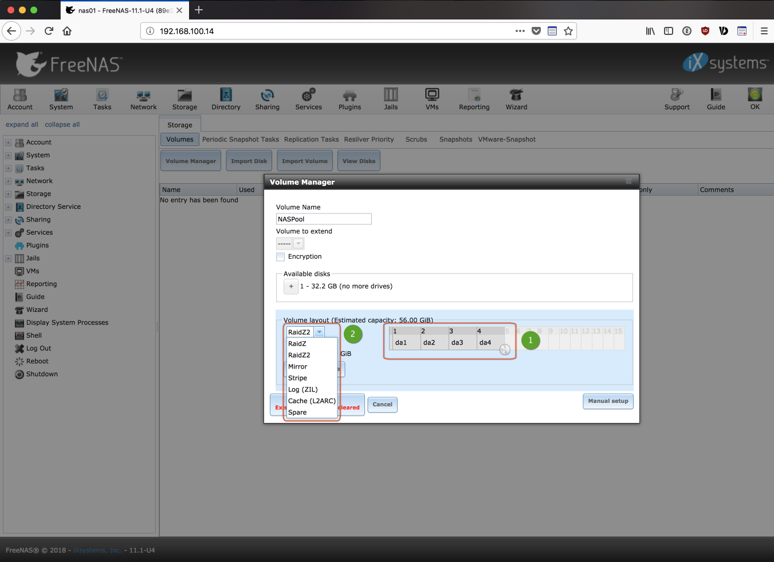Enable the Encryption checkbox
This screenshot has width=774, height=562.
pos(281,257)
